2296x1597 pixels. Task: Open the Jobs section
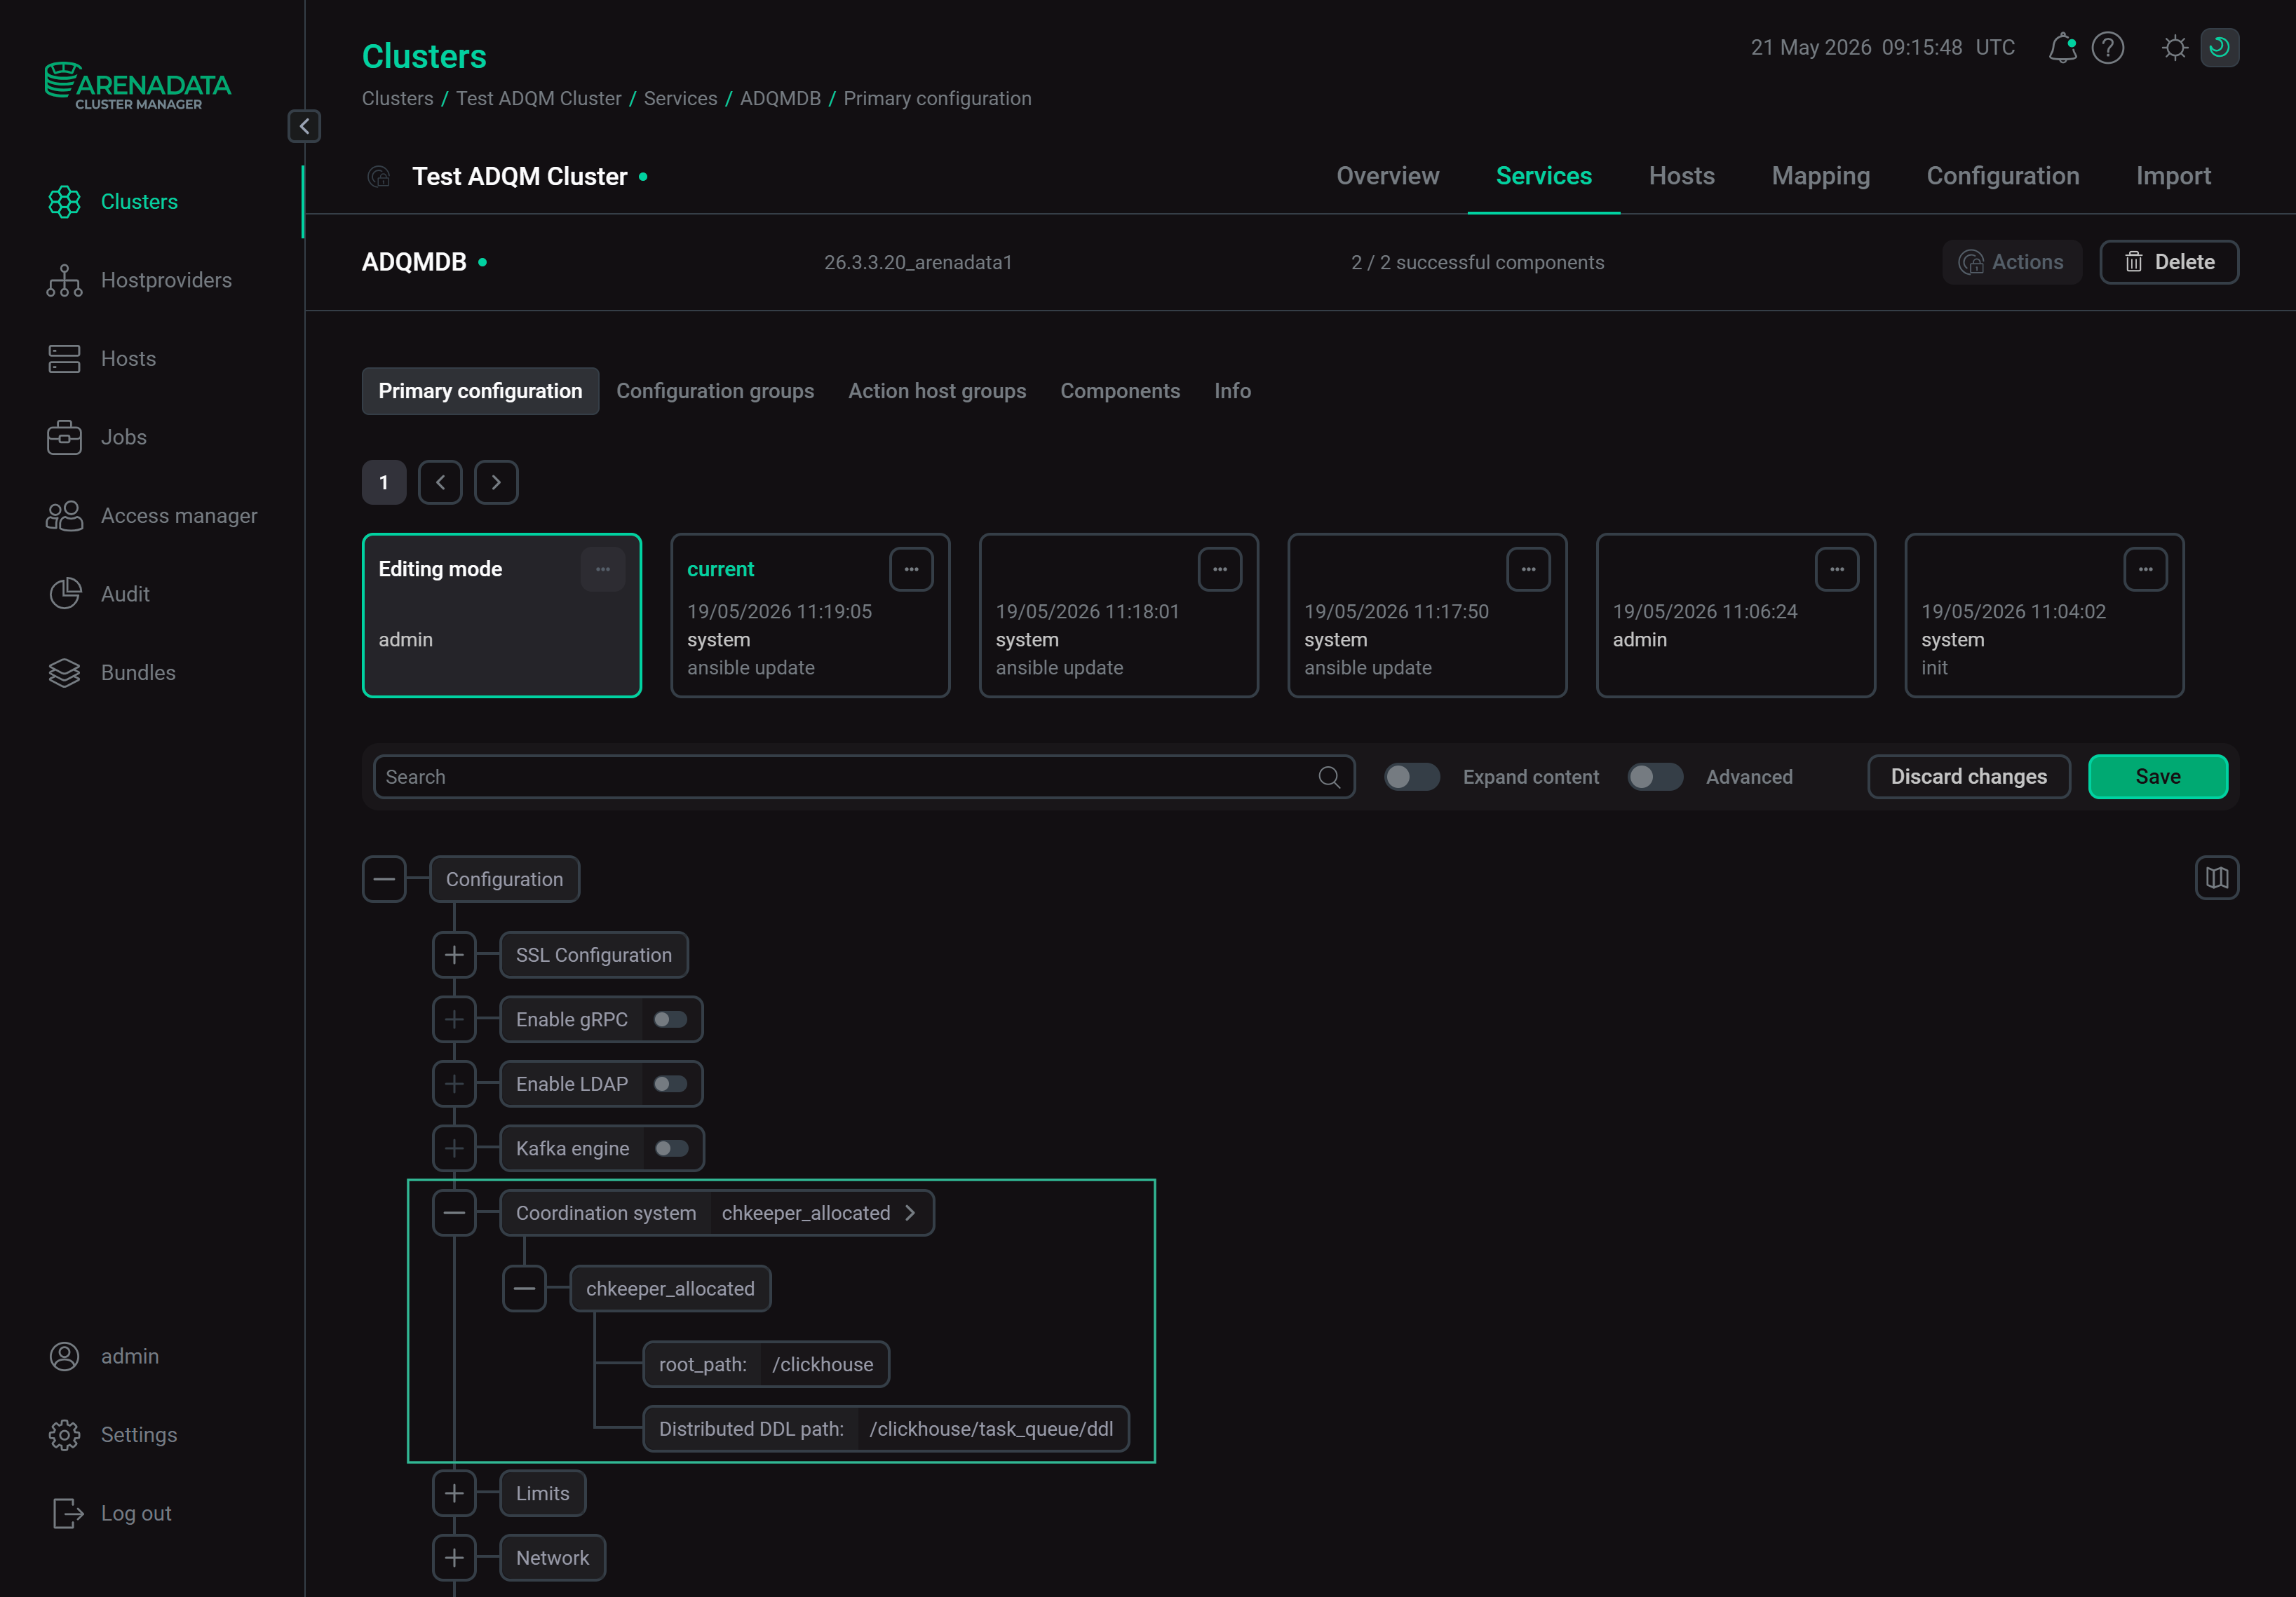pyautogui.click(x=97, y=437)
